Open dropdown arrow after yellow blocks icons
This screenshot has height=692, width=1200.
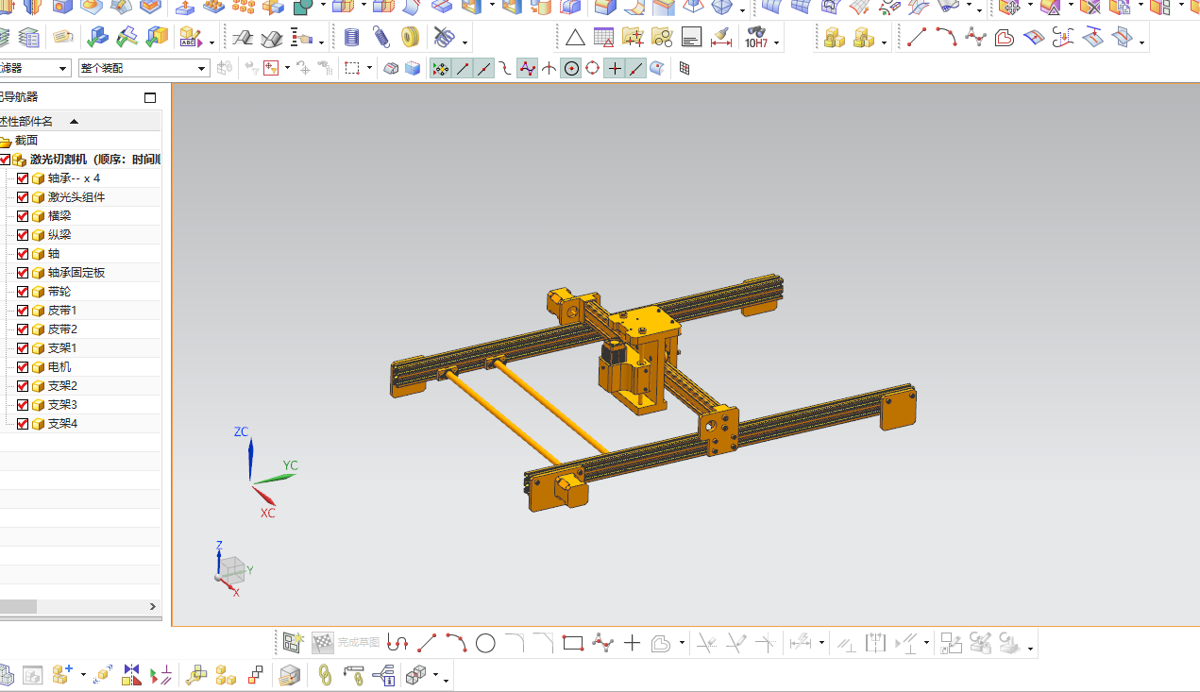(x=884, y=42)
